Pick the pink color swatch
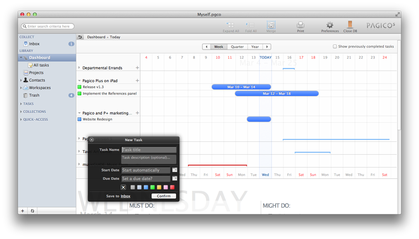 click(x=166, y=187)
